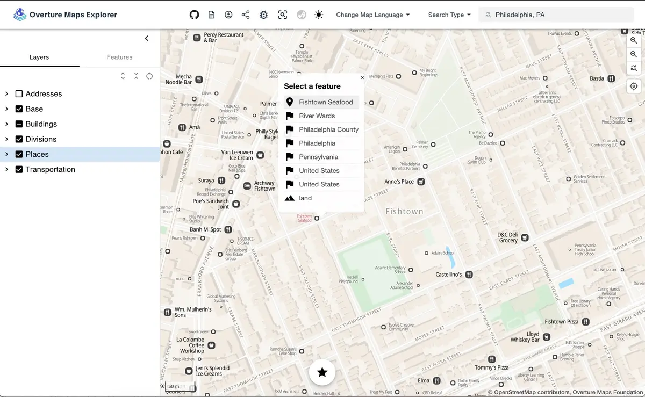Disable the Buildings layer checkbox

19,124
